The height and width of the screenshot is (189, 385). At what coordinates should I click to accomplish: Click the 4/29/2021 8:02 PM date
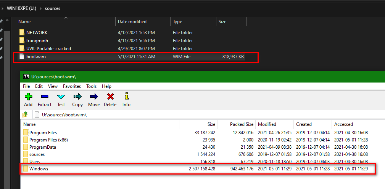[137, 49]
